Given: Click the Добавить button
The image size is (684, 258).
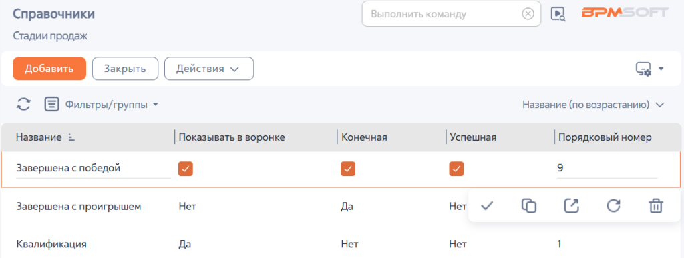Looking at the screenshot, I should 49,69.
